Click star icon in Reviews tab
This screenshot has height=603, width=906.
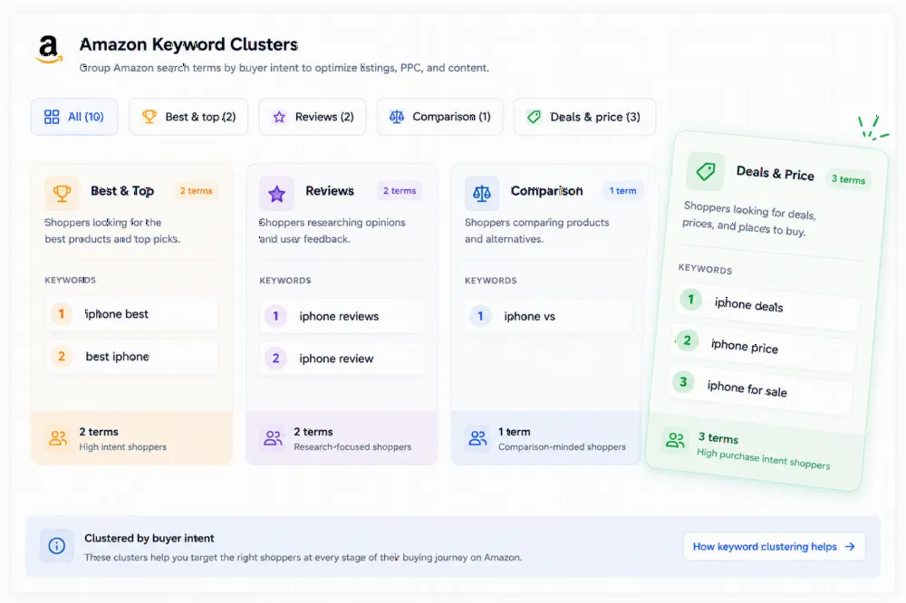(279, 118)
